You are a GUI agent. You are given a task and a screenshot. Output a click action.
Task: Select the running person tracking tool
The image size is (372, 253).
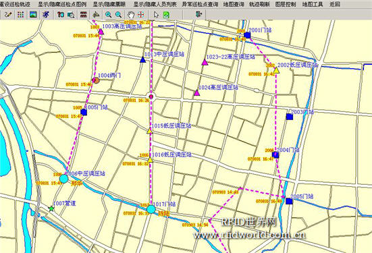45,15
